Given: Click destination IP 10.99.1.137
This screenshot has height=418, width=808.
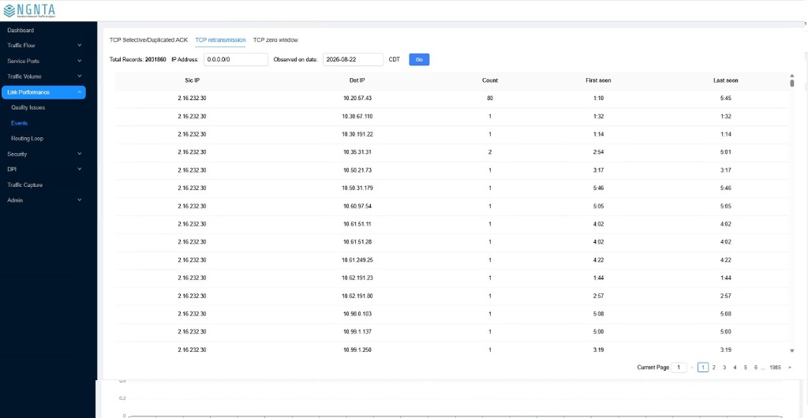Looking at the screenshot, I should click(x=357, y=331).
